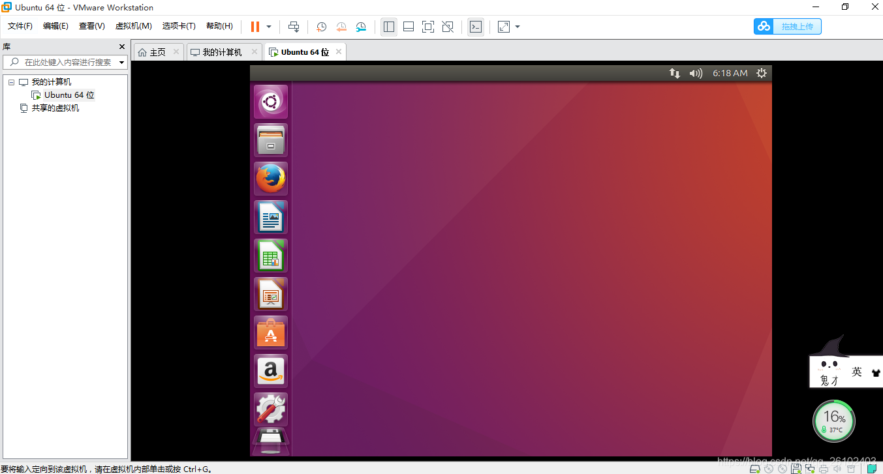883x474 pixels.
Task: Collapse the 我的计算机 tree node
Action: point(11,82)
